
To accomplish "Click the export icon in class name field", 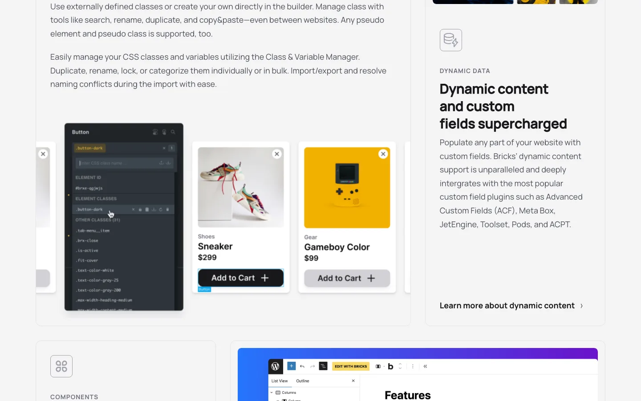I will point(162,163).
